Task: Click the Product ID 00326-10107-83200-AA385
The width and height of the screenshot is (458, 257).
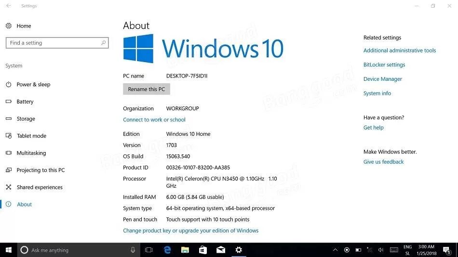Action: click(198, 167)
